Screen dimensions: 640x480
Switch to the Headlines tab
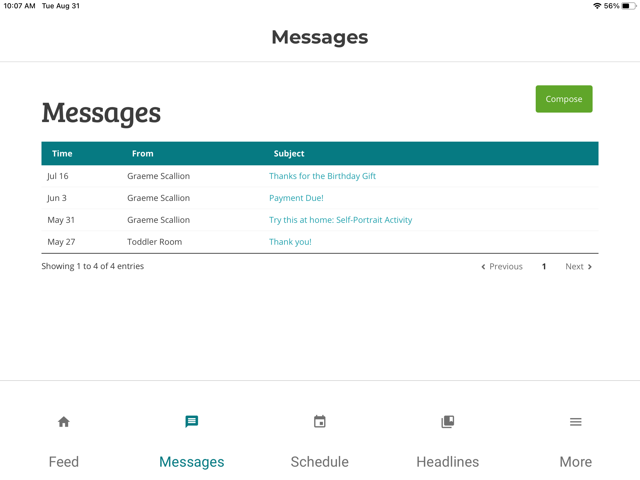448,461
